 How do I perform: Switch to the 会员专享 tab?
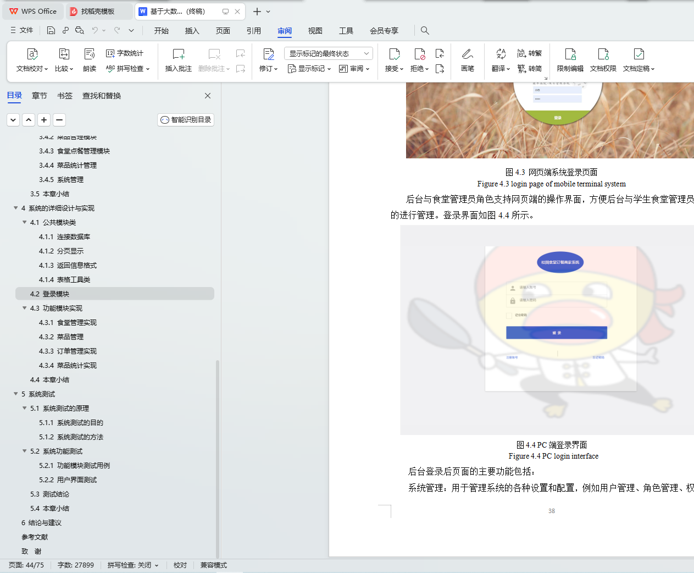click(x=384, y=31)
